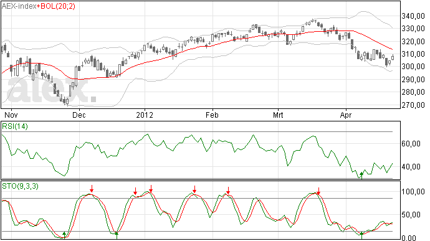The width and height of the screenshot is (430, 241).
Task: Select the Dec label on the time axis
Action: [x=79, y=115]
